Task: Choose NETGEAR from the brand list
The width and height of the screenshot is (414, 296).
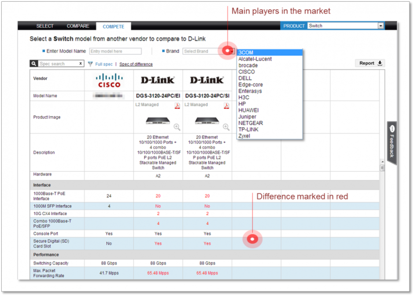Action: point(270,123)
